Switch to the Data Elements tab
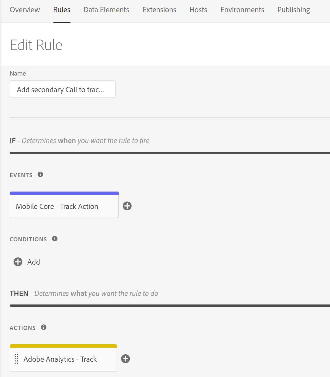The height and width of the screenshot is (377, 330). click(106, 10)
